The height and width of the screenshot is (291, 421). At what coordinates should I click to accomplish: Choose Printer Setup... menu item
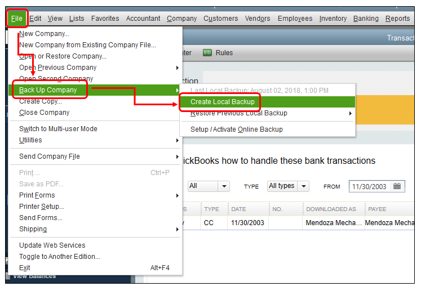click(95, 207)
